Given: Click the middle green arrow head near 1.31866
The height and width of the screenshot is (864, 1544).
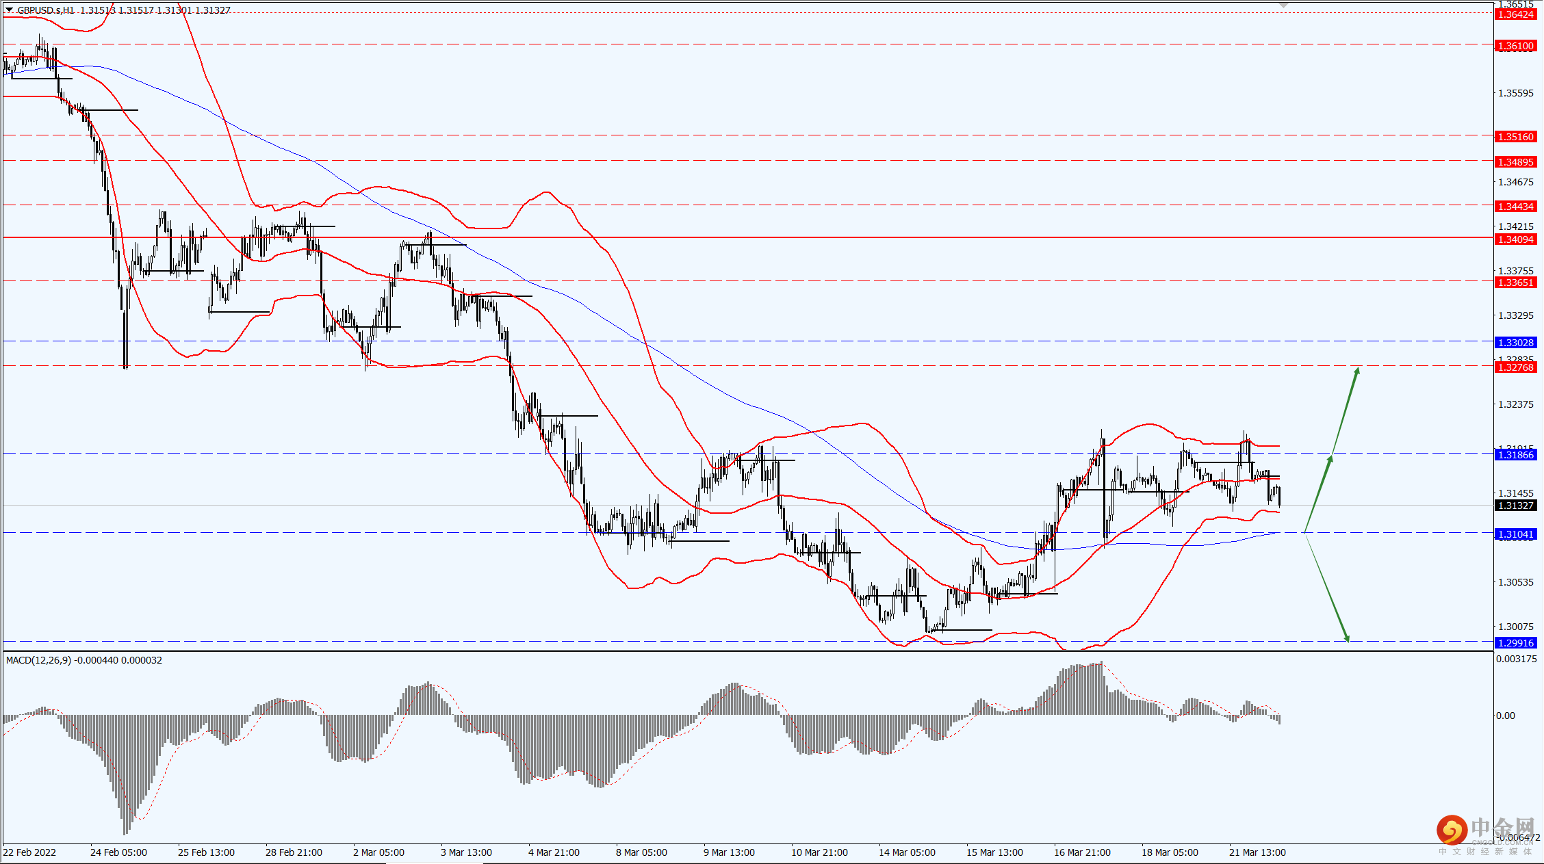Looking at the screenshot, I should pyautogui.click(x=1330, y=460).
